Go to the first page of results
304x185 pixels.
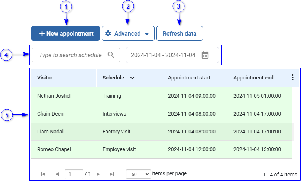click(43, 174)
